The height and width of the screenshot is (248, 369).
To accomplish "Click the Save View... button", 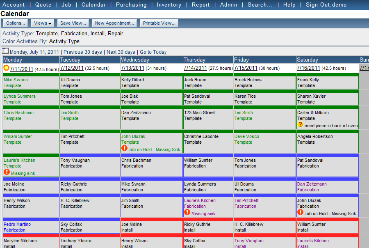I will [x=73, y=23].
